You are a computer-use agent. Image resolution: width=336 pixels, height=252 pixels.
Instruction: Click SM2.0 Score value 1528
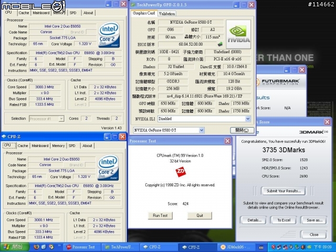[x=303, y=160]
